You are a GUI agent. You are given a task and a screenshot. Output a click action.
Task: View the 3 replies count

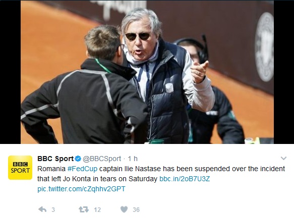pos(53,210)
